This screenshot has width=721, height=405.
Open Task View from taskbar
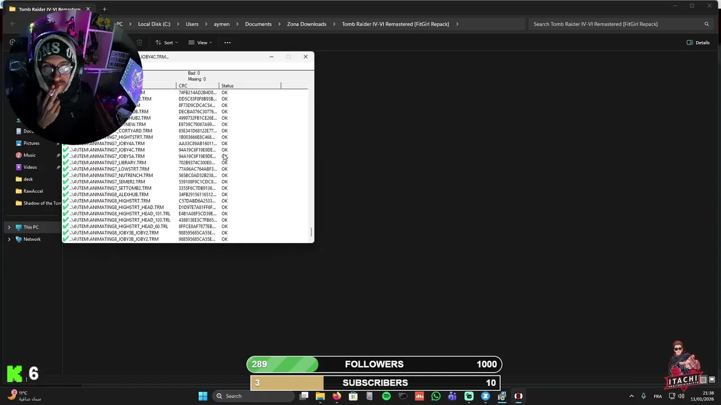pos(304,396)
